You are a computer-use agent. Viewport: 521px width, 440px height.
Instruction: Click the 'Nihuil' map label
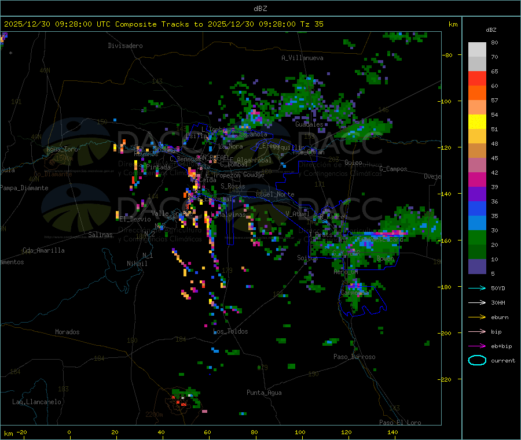coord(137,264)
